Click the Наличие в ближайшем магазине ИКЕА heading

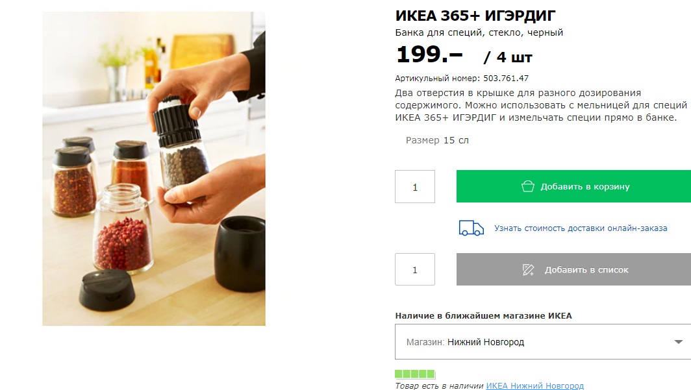point(483,315)
